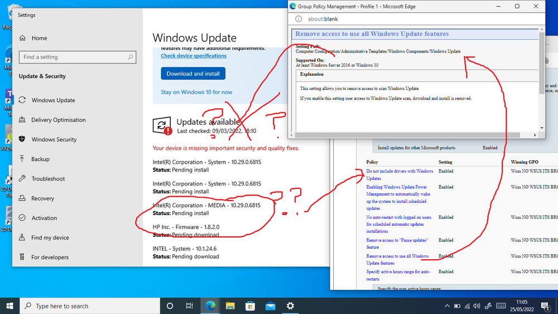Click the Updates available status icon

(162, 126)
